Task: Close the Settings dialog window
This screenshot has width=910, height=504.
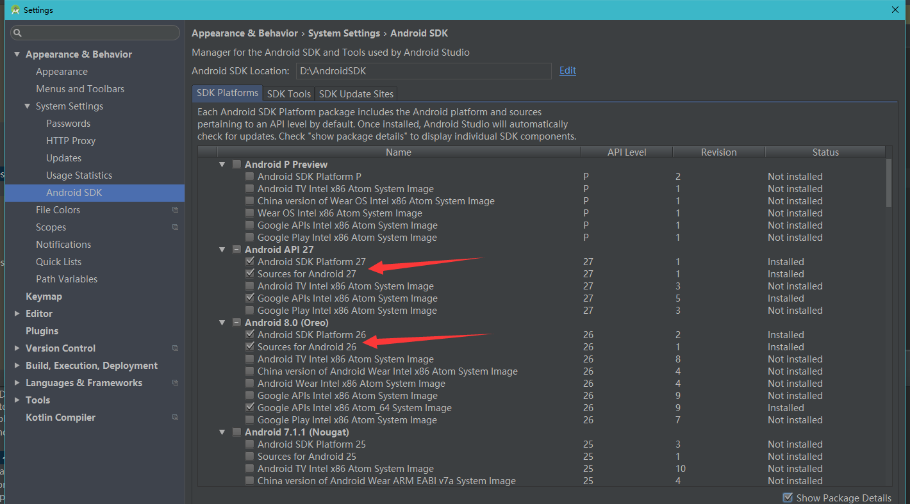Action: [x=895, y=10]
